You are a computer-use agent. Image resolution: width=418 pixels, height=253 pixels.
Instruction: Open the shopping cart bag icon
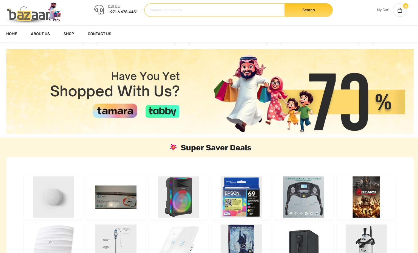pos(400,10)
